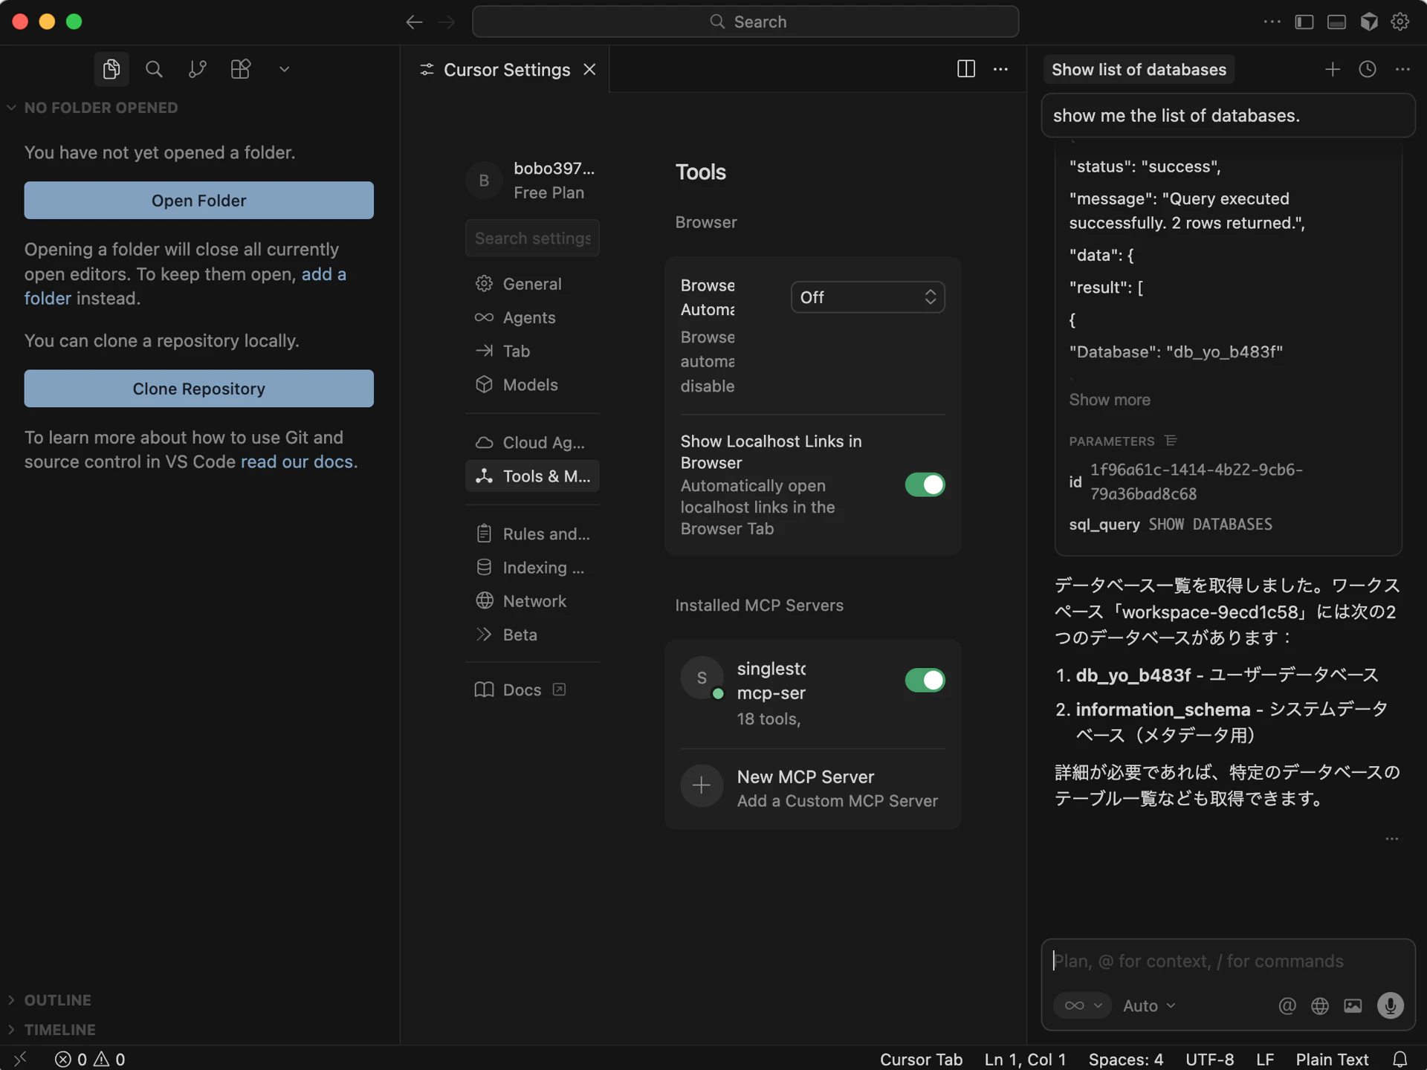Image resolution: width=1427 pixels, height=1070 pixels.
Task: Open Cloud Agents settings category
Action: point(532,442)
